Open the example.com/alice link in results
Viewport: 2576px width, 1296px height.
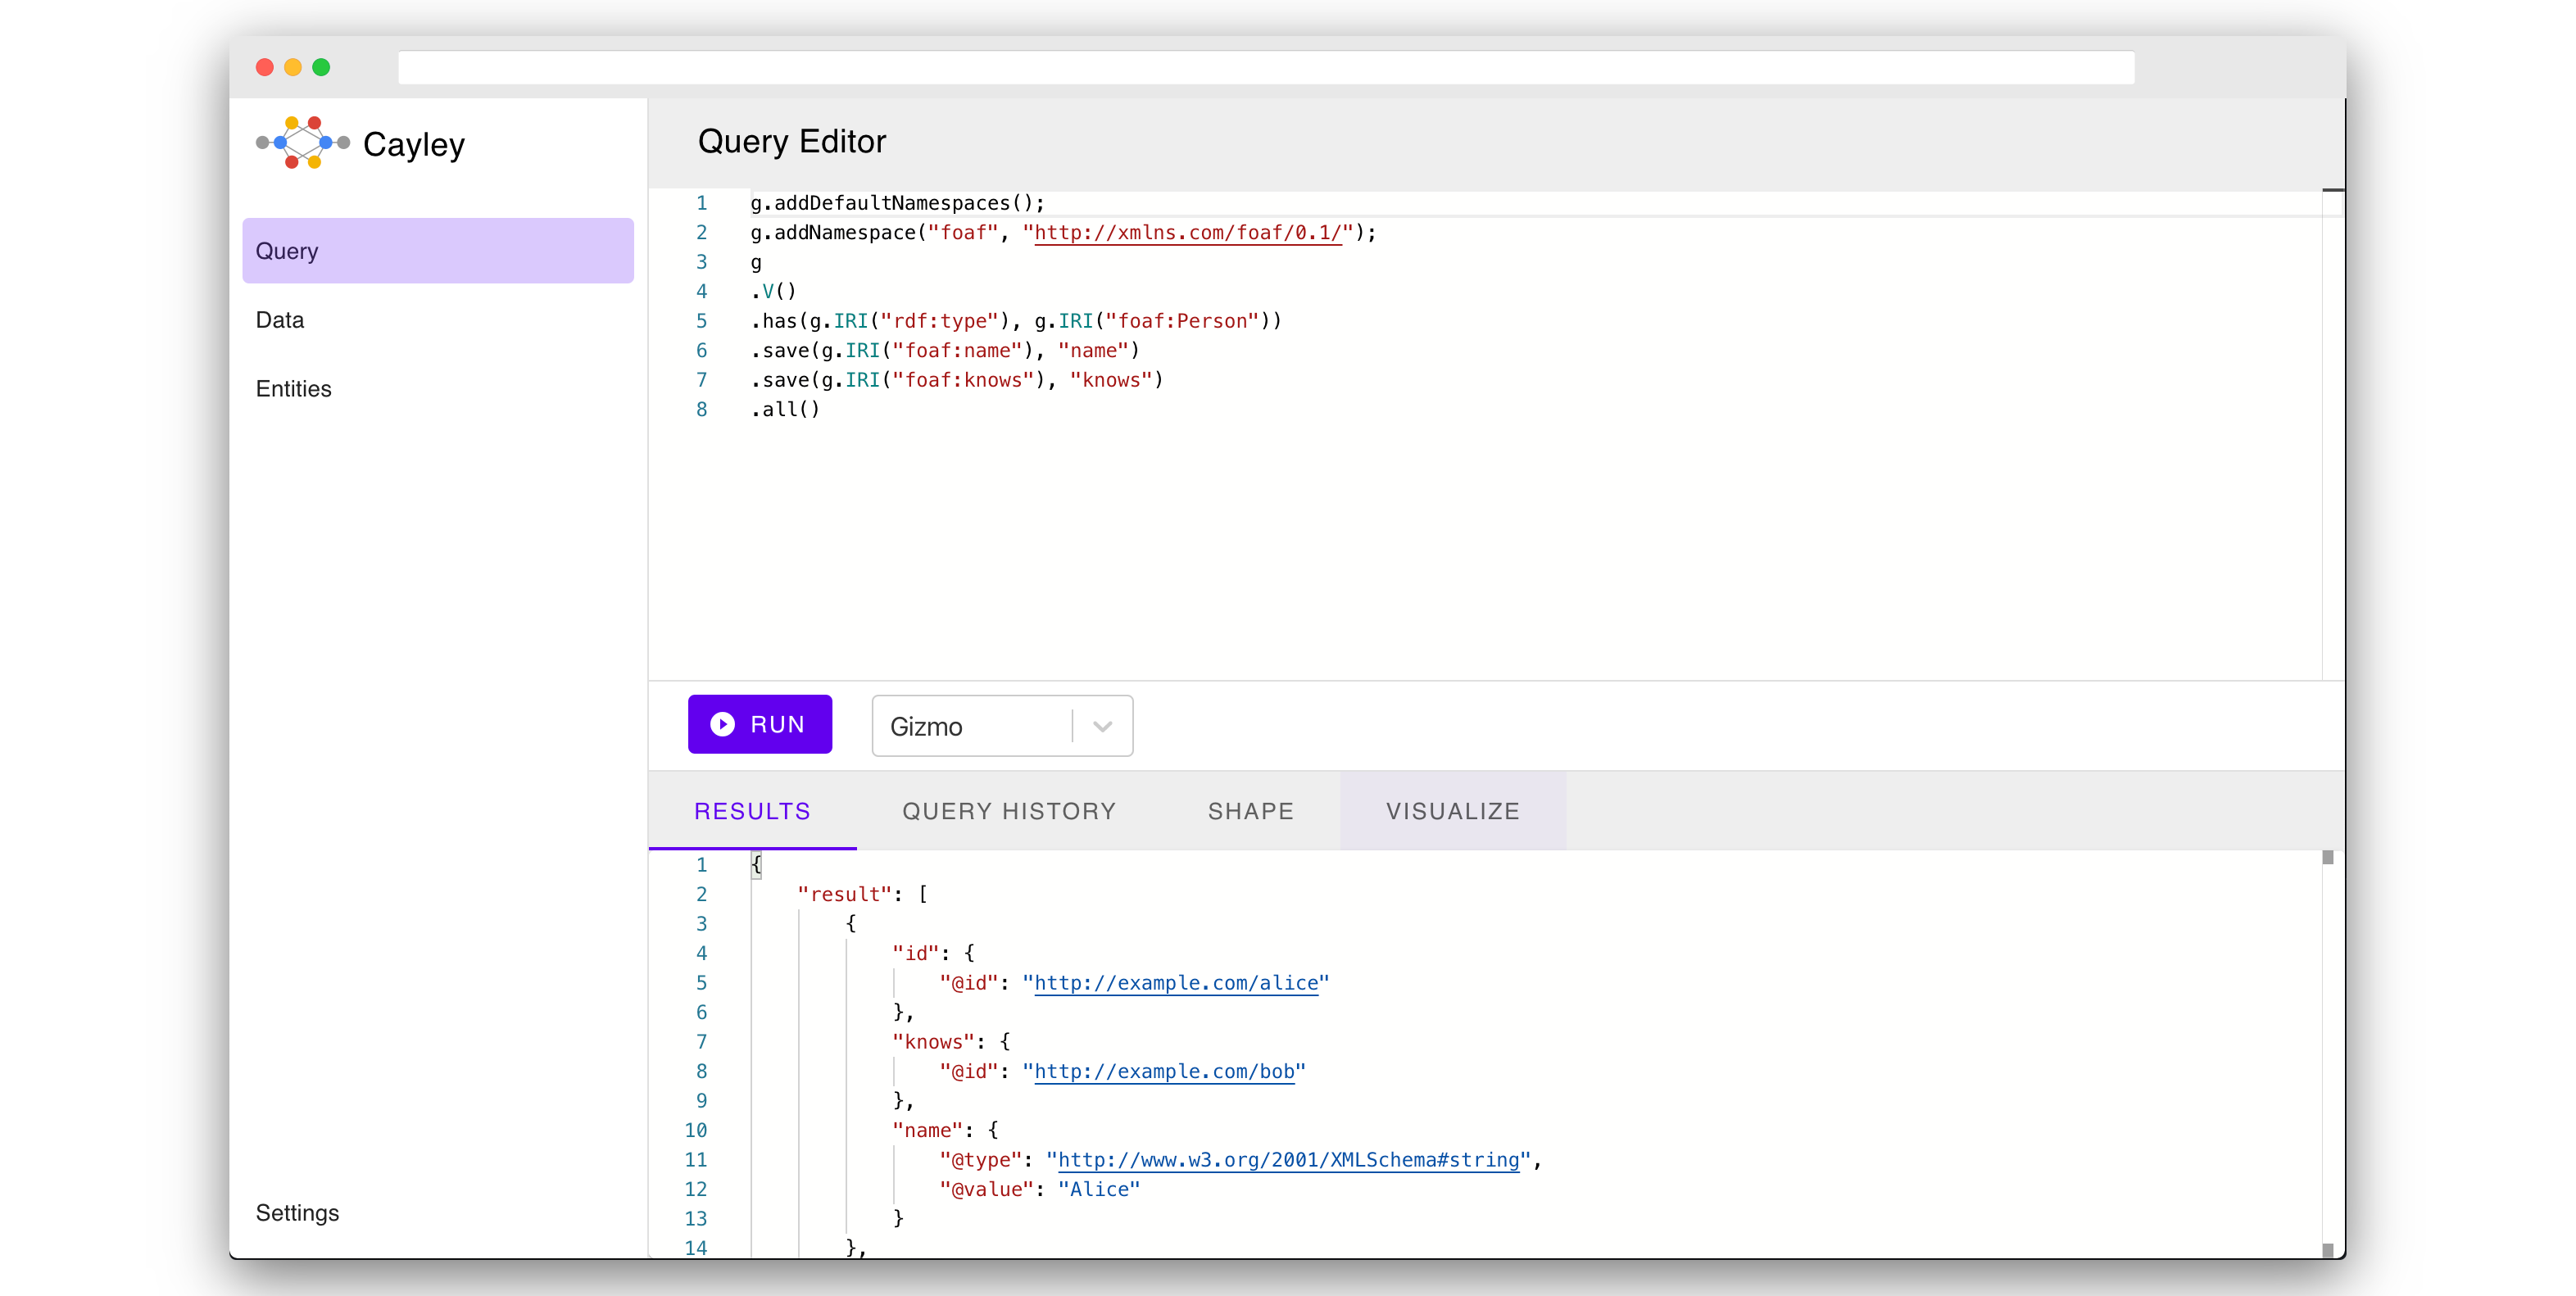(1176, 983)
